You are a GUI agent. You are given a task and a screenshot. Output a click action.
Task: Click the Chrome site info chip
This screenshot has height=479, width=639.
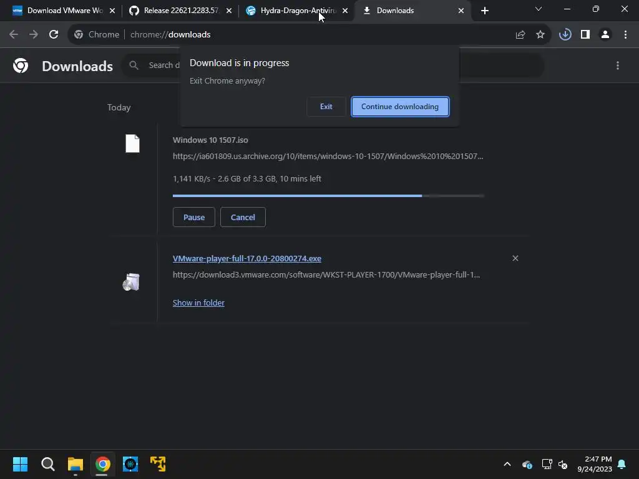pos(97,35)
